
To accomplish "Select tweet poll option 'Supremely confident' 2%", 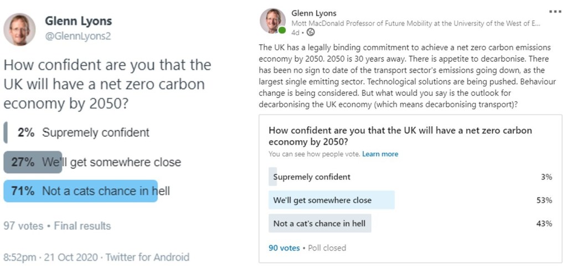I will point(95,133).
